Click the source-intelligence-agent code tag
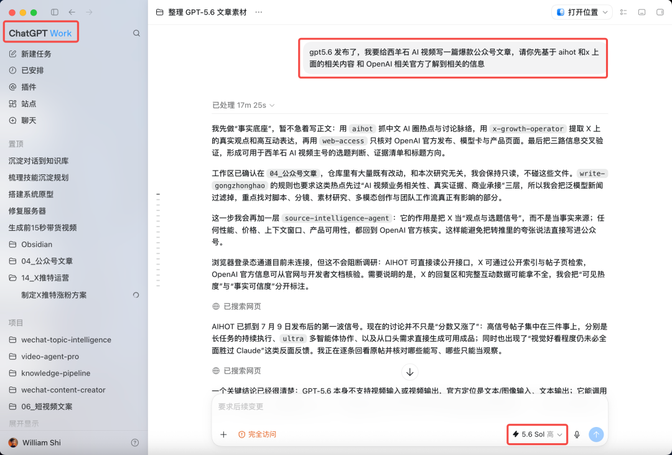Image resolution: width=672 pixels, height=455 pixels. click(x=337, y=218)
